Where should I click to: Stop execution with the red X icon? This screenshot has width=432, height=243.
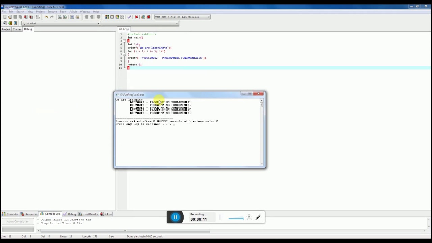point(136,17)
